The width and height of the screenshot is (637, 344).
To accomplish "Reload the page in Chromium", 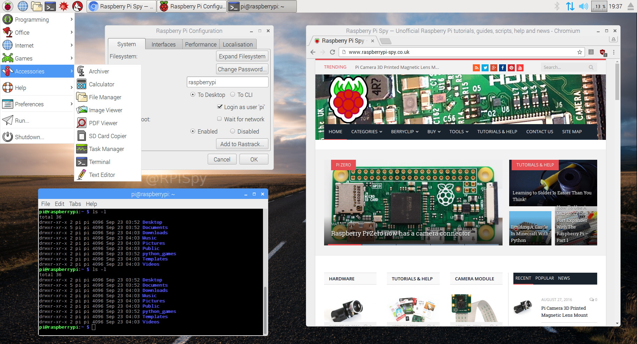I will click(332, 52).
